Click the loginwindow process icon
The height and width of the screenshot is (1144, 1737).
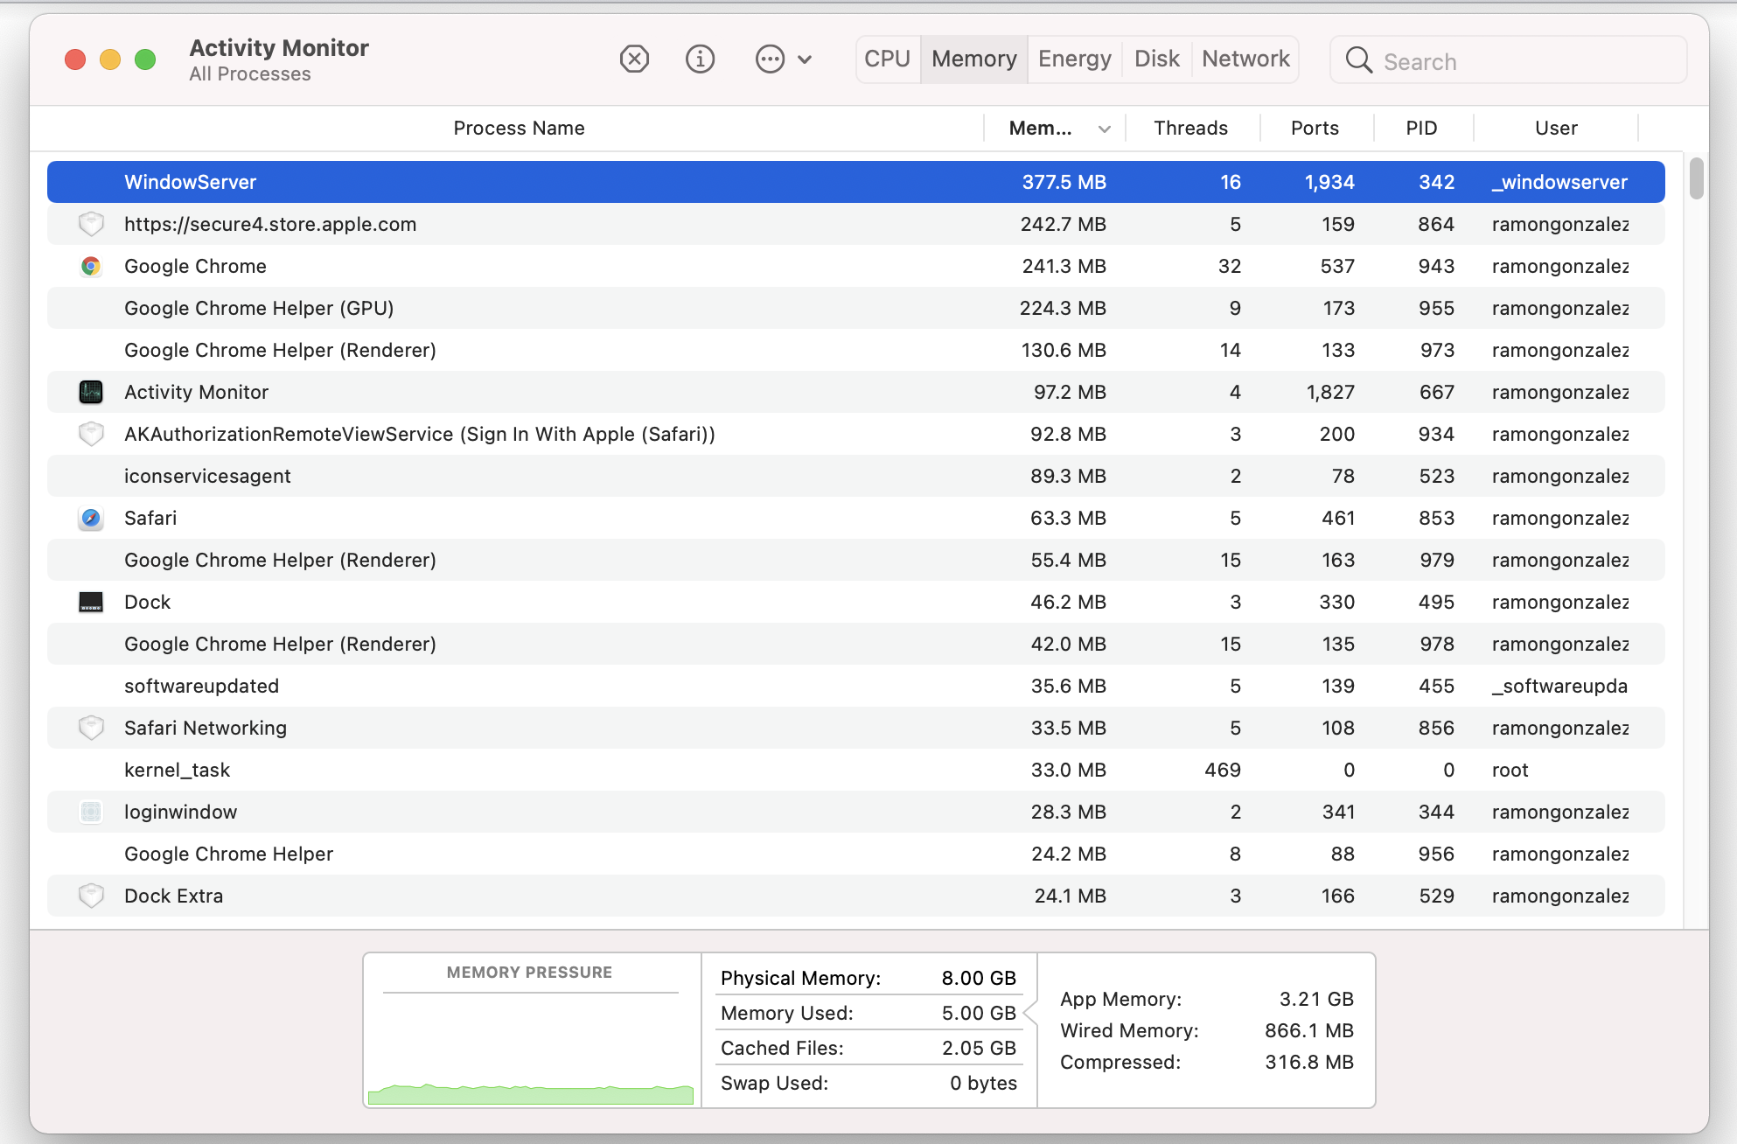point(91,813)
